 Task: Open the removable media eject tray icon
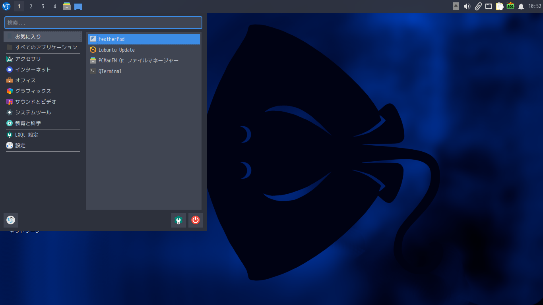coord(456,6)
